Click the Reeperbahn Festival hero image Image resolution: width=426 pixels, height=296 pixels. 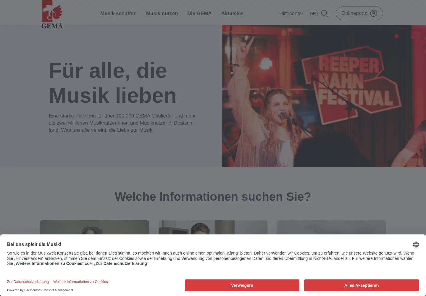pos(324,96)
